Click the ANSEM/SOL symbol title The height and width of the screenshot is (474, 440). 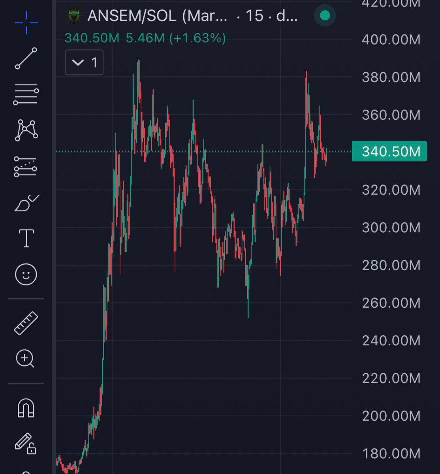157,16
